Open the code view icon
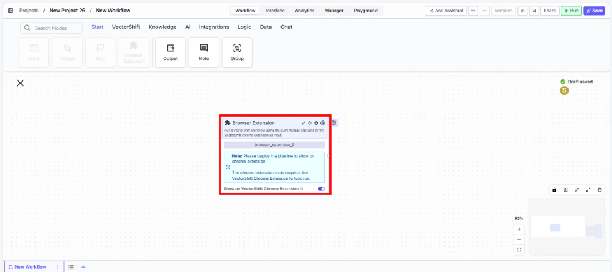 tap(522, 11)
